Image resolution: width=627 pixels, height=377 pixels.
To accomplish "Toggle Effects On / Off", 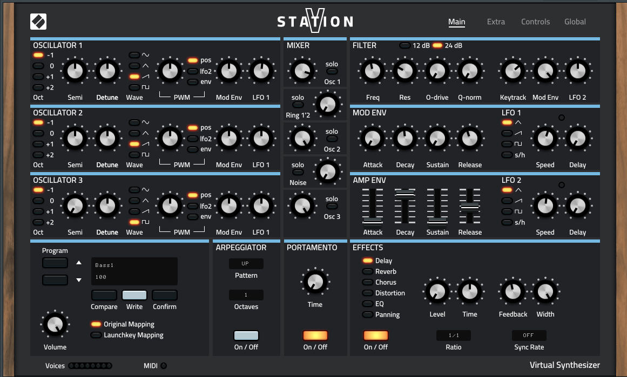I will click(x=375, y=335).
